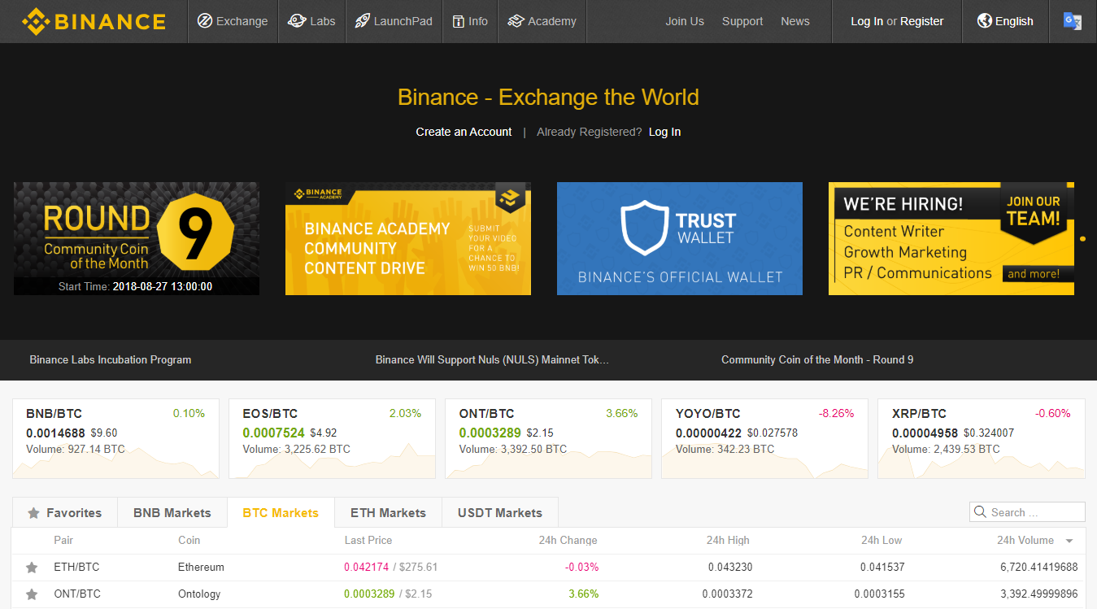Screen dimensions: 1097x609
Task: Open the Support link
Action: click(x=742, y=21)
